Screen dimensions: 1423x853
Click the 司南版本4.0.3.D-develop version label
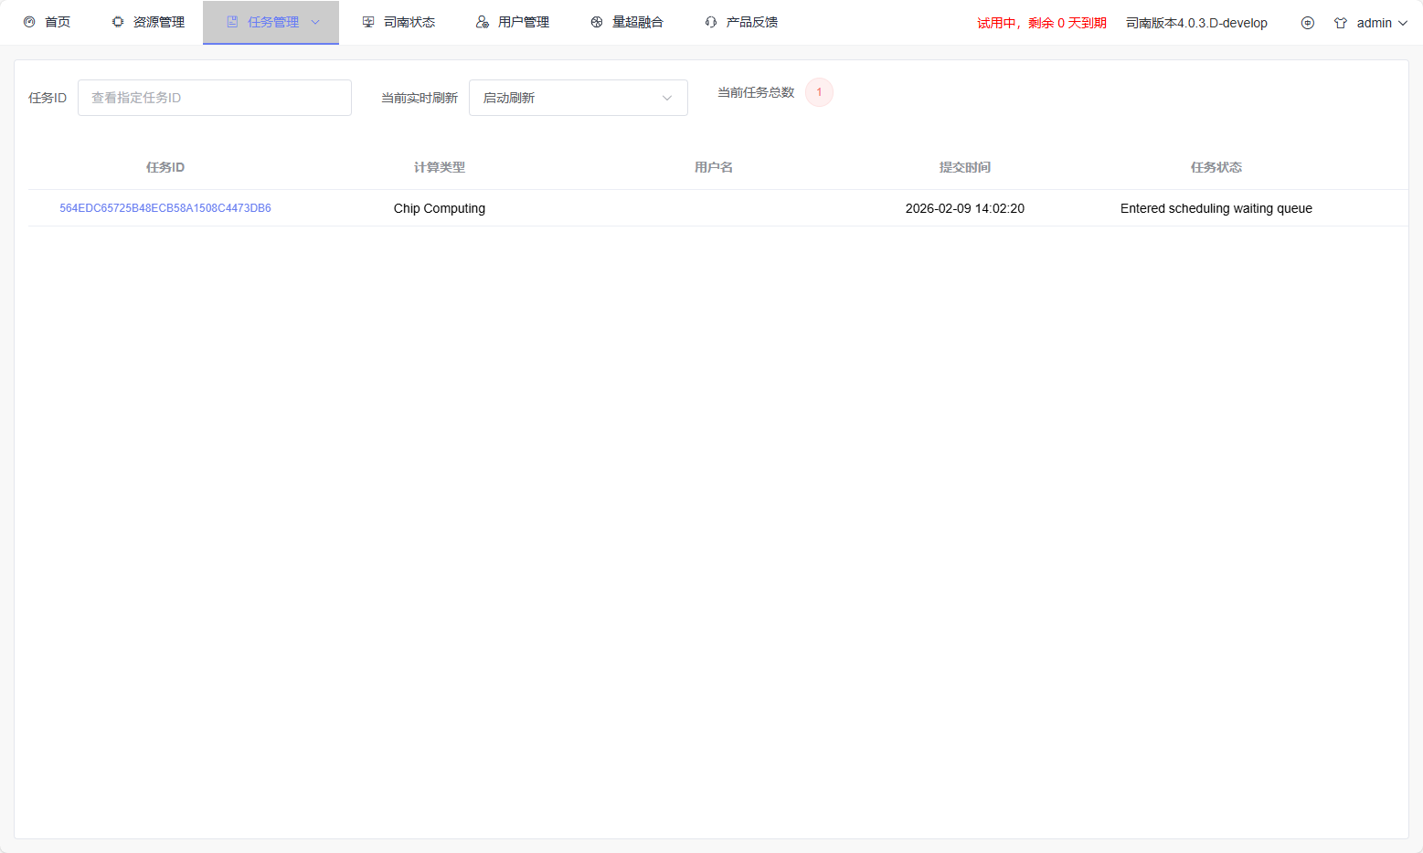[x=1196, y=23]
